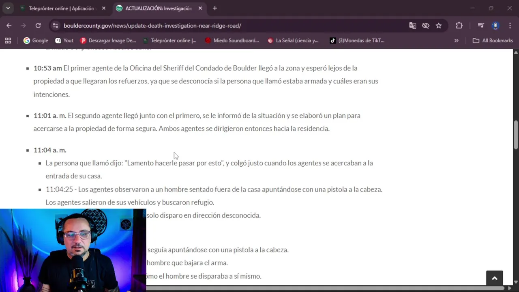The height and width of the screenshot is (292, 519).
Task: Open La Señal (ciencia y... bookmark
Action: tap(293, 41)
